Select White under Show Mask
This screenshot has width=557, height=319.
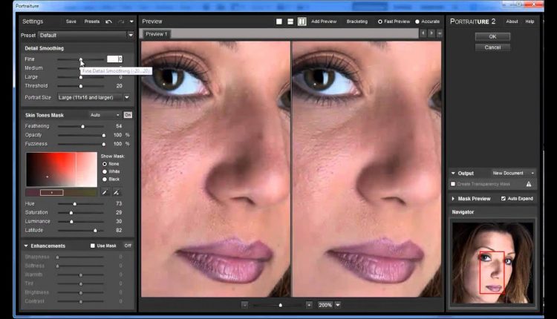pyautogui.click(x=103, y=171)
